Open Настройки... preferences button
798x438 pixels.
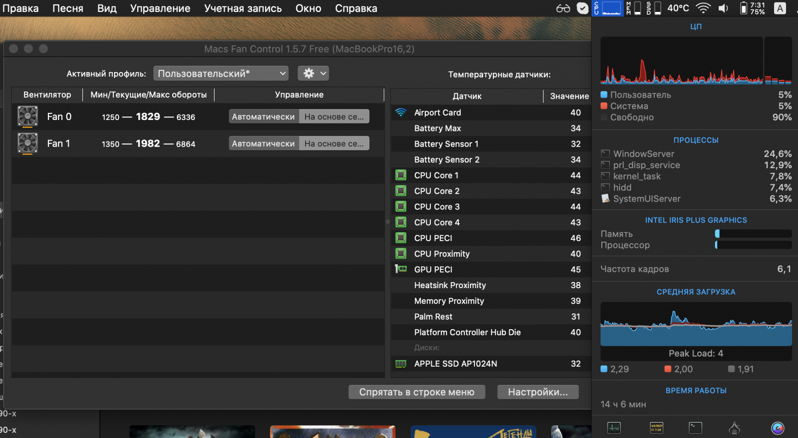click(x=537, y=392)
